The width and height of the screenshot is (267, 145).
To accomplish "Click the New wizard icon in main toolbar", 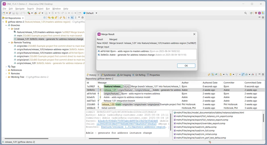I will 4,13.
